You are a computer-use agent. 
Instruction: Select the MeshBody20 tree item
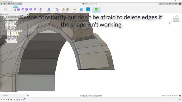click(16, 31)
